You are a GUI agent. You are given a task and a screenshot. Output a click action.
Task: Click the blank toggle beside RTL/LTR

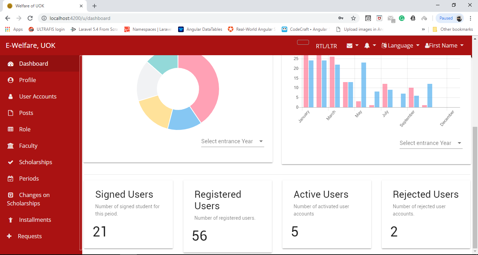click(x=303, y=42)
